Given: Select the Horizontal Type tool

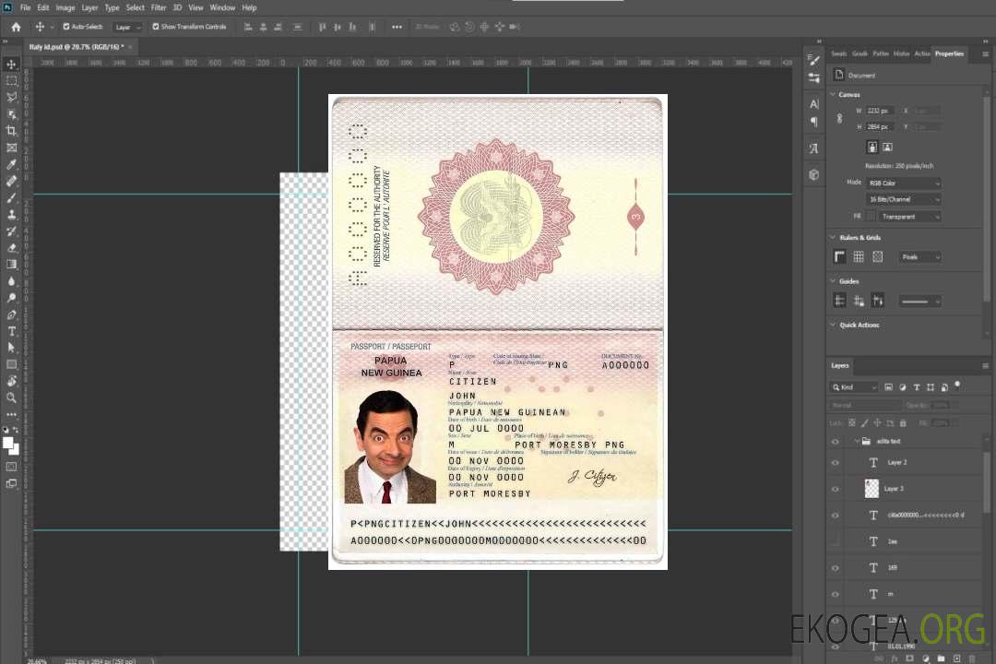Looking at the screenshot, I should click(x=11, y=331).
